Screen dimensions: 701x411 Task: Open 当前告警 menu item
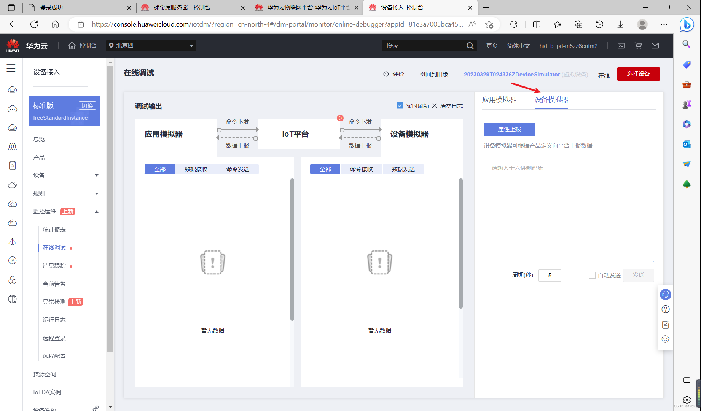(x=54, y=284)
